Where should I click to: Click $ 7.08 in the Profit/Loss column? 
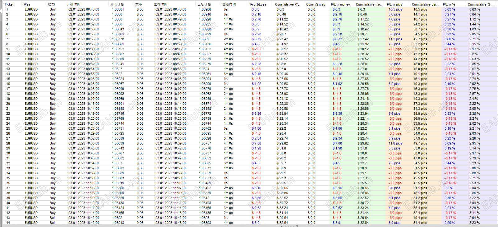256,143
